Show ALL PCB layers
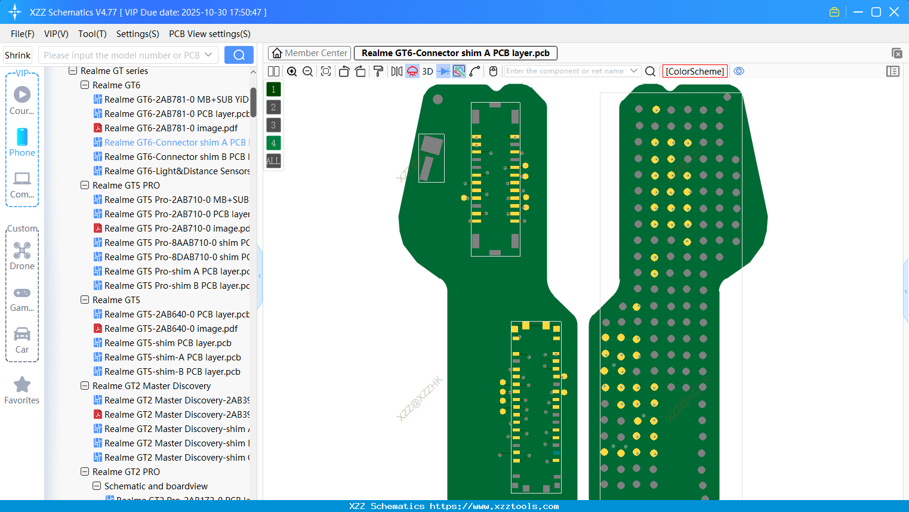This screenshot has height=512, width=909. point(273,161)
